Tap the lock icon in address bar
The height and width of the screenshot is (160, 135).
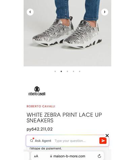coord(51,156)
